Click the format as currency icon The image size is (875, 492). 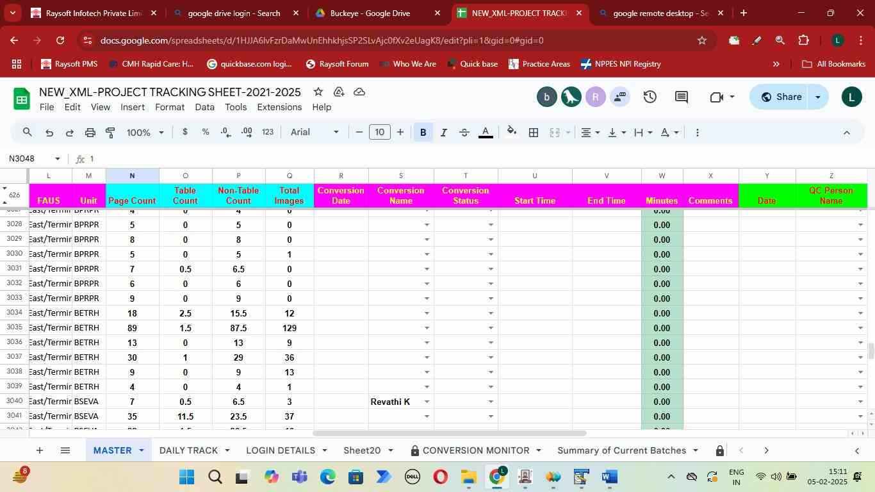click(x=185, y=132)
